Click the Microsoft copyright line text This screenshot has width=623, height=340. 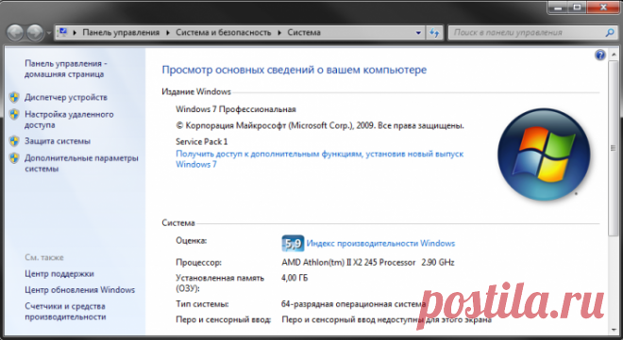point(320,125)
